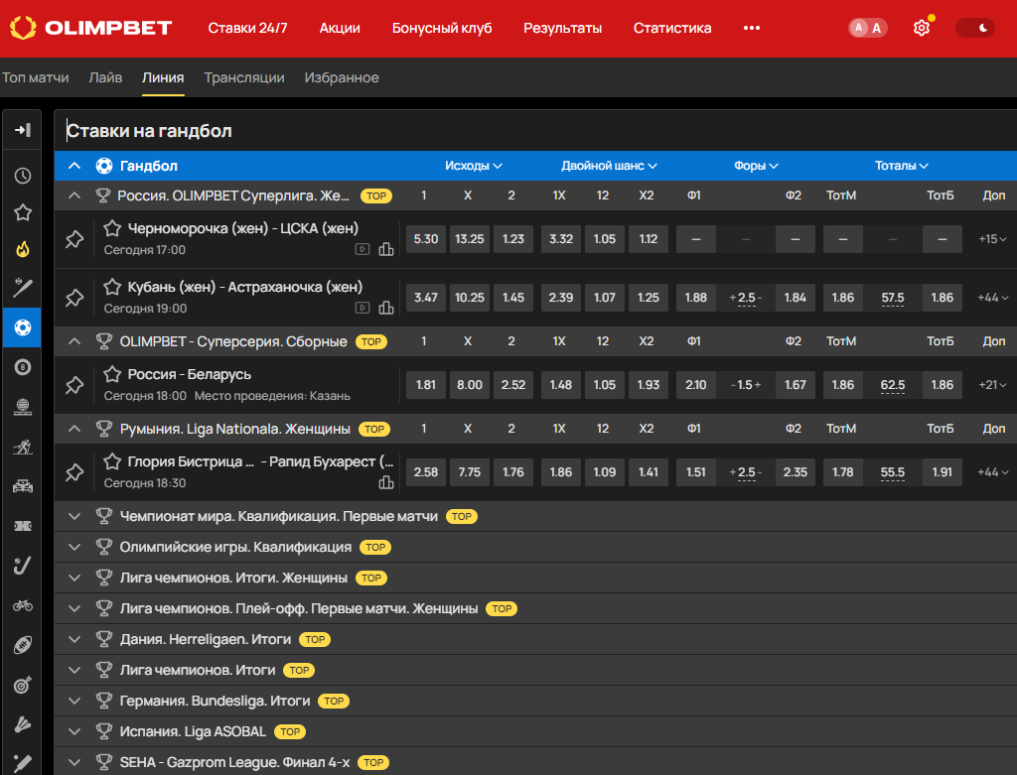Expand Лига чемпионов Итоги Женщины
Screen dimensions: 1017x775
pos(74,578)
